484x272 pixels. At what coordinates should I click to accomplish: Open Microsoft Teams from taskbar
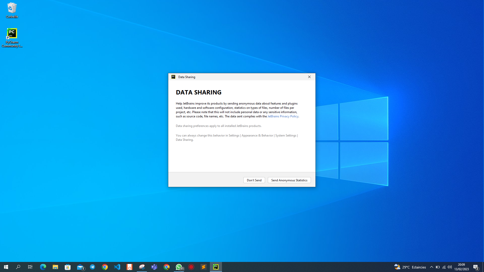(154, 267)
